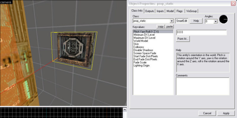Select Disable Shadows keyvalue

(153, 50)
